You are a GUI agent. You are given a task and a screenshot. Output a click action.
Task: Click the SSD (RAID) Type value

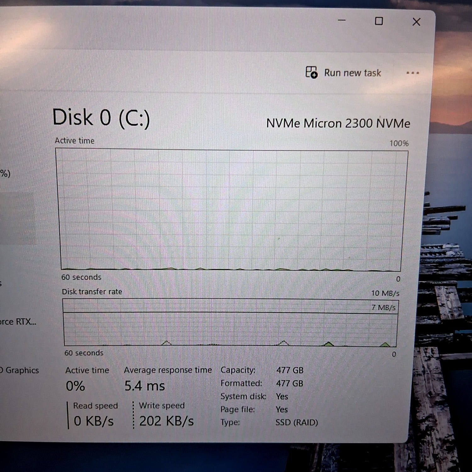point(296,422)
